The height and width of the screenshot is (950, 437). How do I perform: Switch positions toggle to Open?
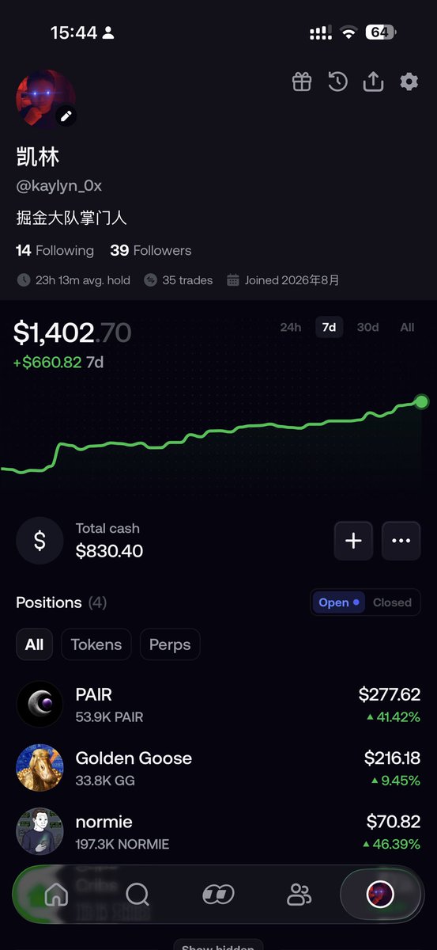(339, 602)
